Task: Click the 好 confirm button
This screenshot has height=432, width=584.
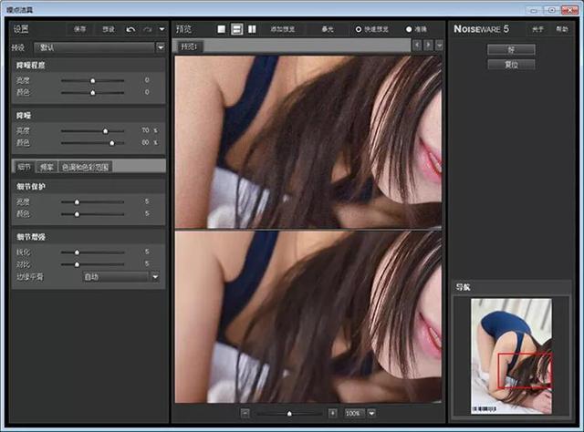Action: 510,49
